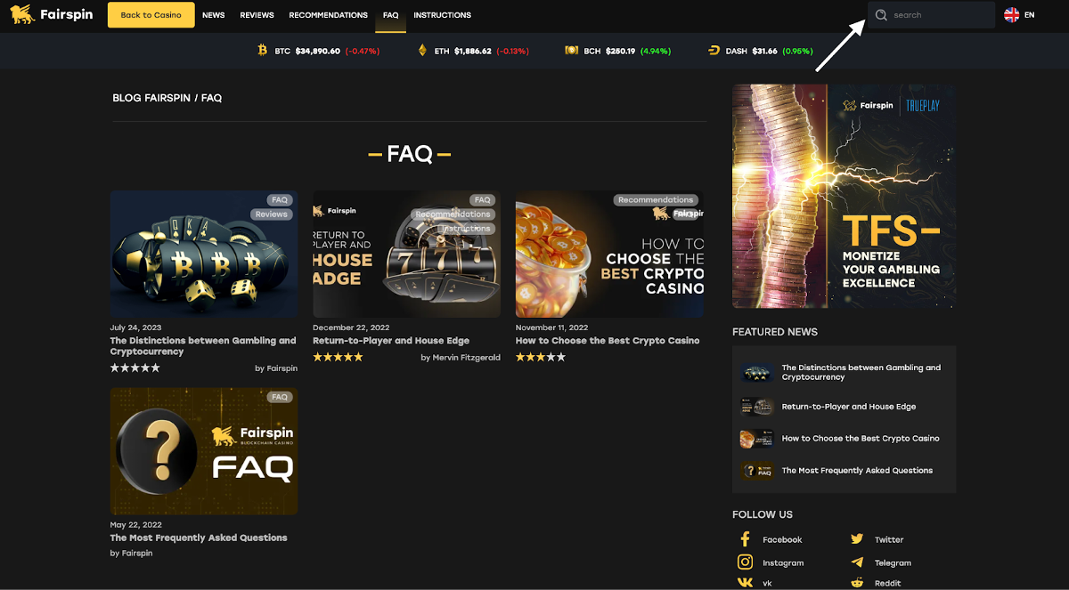
Task: Click the Bitcoin BTC ticker icon
Action: click(x=262, y=51)
